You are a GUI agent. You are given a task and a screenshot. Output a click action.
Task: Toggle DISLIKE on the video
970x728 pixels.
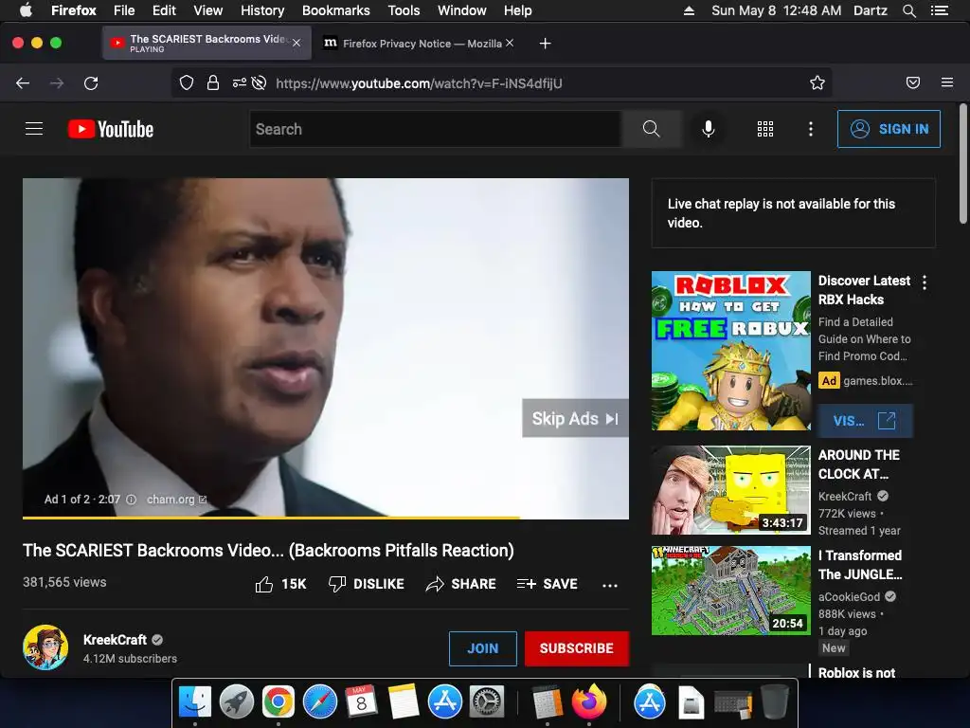click(367, 584)
